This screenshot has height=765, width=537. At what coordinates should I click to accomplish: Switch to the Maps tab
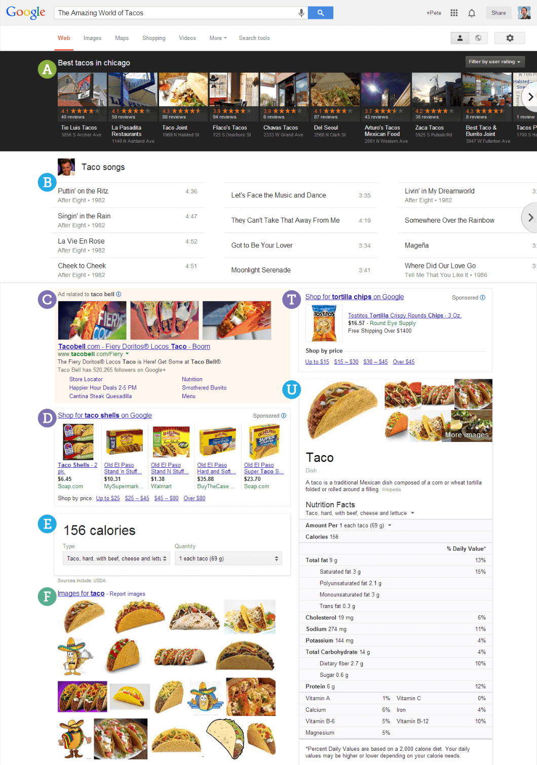pyautogui.click(x=122, y=38)
